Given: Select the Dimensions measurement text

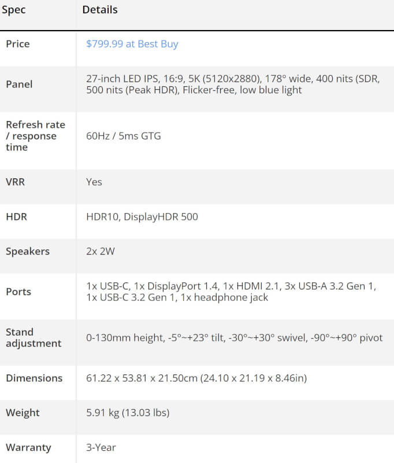Looking at the screenshot, I should pyautogui.click(x=196, y=378).
